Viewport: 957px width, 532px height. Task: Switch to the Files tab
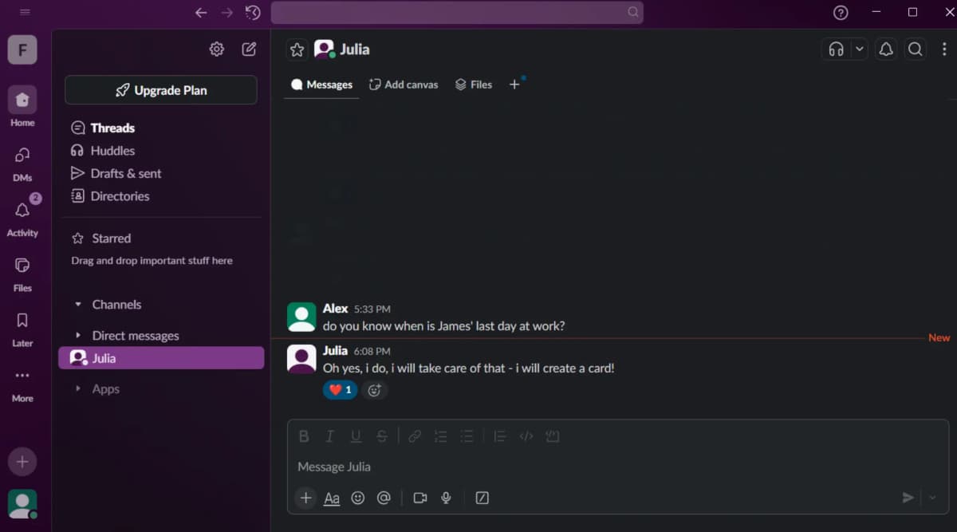474,85
